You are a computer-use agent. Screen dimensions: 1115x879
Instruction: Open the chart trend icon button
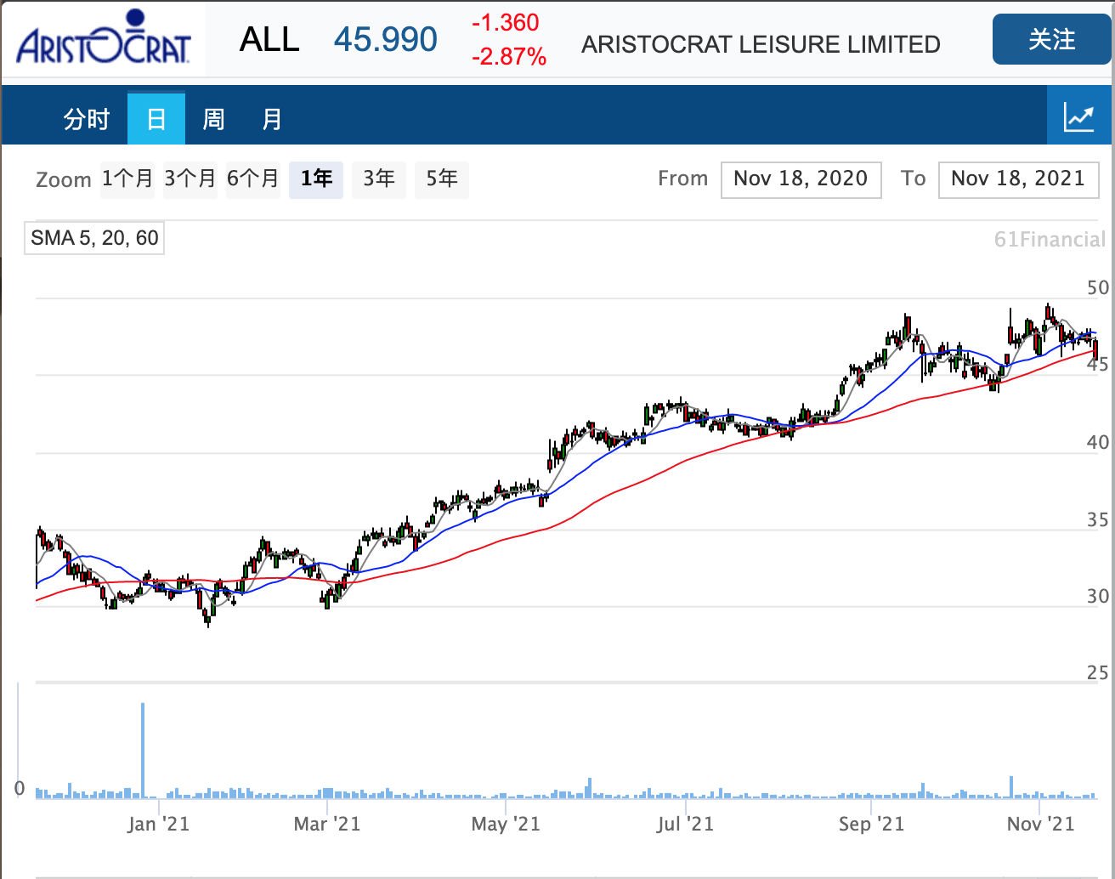[x=1078, y=117]
